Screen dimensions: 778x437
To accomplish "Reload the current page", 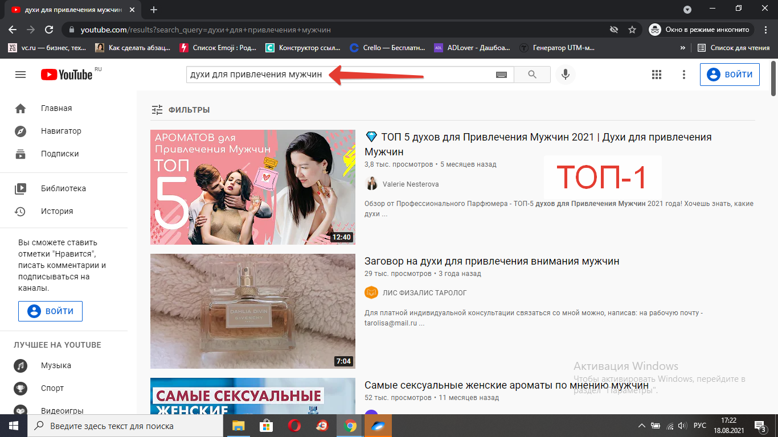I will pyautogui.click(x=49, y=30).
